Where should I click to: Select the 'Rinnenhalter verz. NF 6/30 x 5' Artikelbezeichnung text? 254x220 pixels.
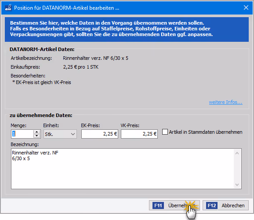point(95,58)
